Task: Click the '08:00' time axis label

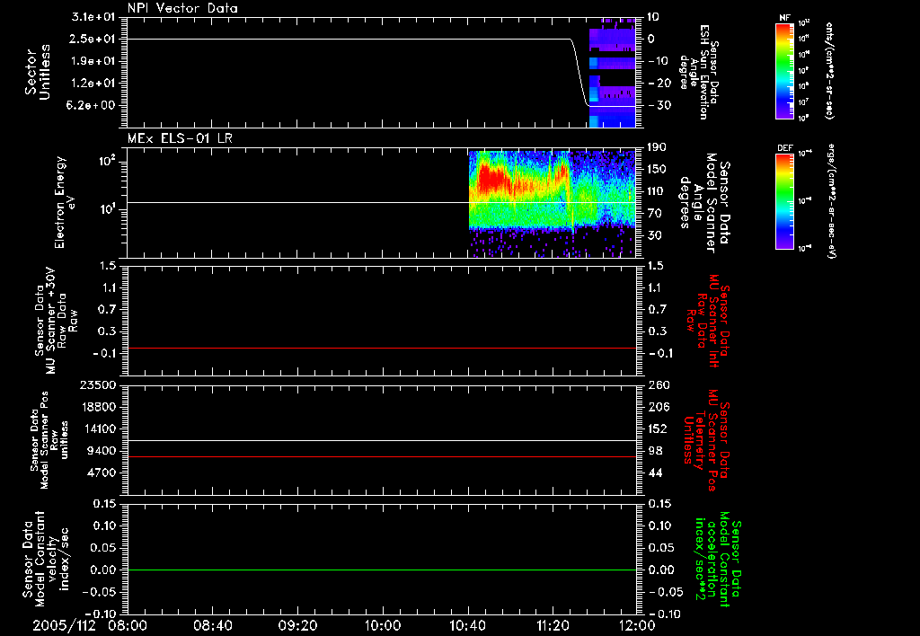Action: pos(128,625)
